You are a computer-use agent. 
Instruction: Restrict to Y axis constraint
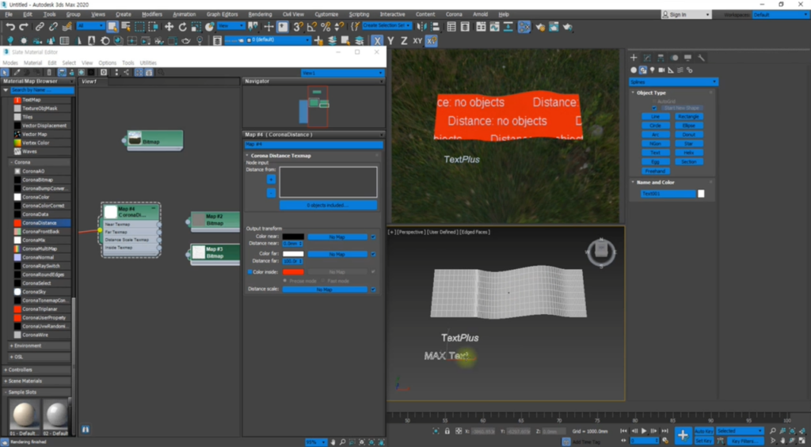[x=390, y=41]
